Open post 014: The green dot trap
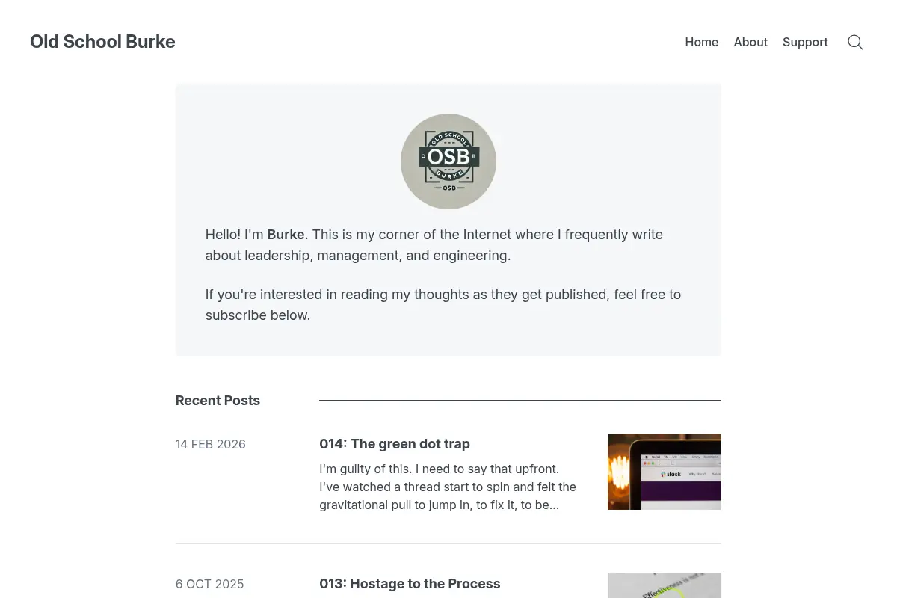This screenshot has height=598, width=897. tap(395, 444)
